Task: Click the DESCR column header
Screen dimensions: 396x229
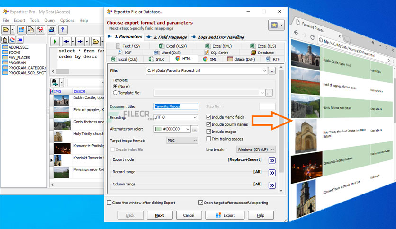Action: pyautogui.click(x=79, y=91)
